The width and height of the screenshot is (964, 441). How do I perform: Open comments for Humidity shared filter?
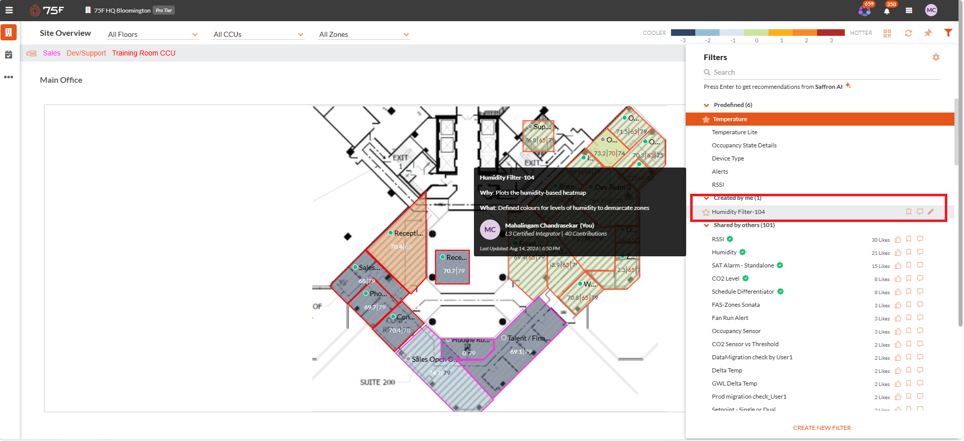(x=920, y=252)
